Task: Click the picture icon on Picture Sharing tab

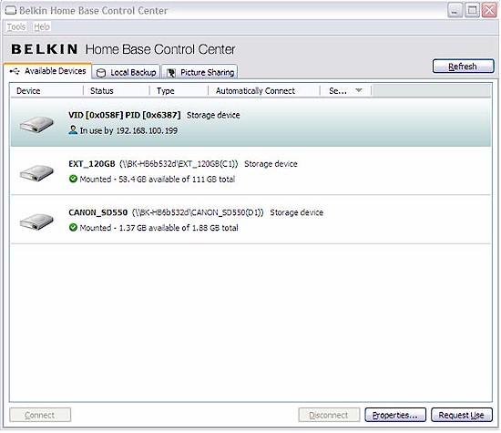Action: (171, 73)
